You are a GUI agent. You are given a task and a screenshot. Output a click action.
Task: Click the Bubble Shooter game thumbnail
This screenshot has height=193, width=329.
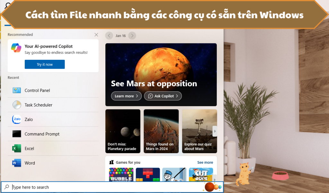tap(121, 175)
